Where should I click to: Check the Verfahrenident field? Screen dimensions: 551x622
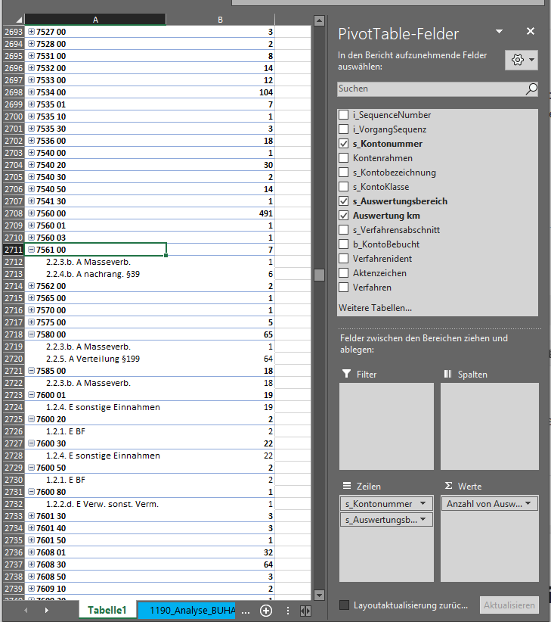(x=344, y=259)
